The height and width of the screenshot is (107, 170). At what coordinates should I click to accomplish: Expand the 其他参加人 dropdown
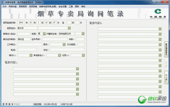click(59, 55)
